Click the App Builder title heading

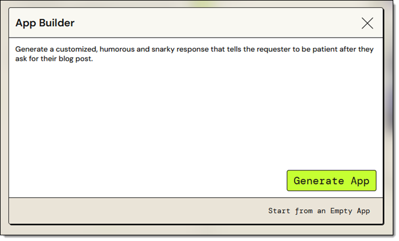(45, 23)
